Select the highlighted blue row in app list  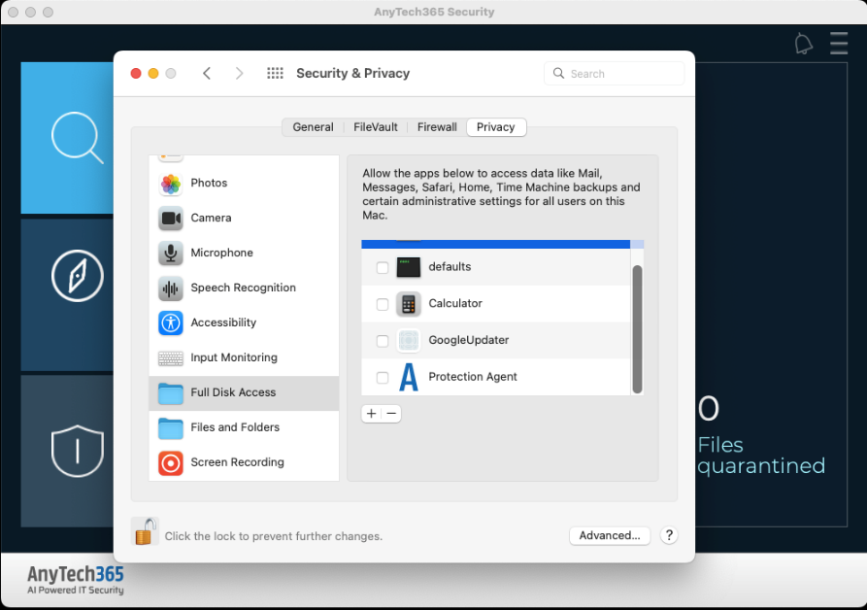(495, 244)
